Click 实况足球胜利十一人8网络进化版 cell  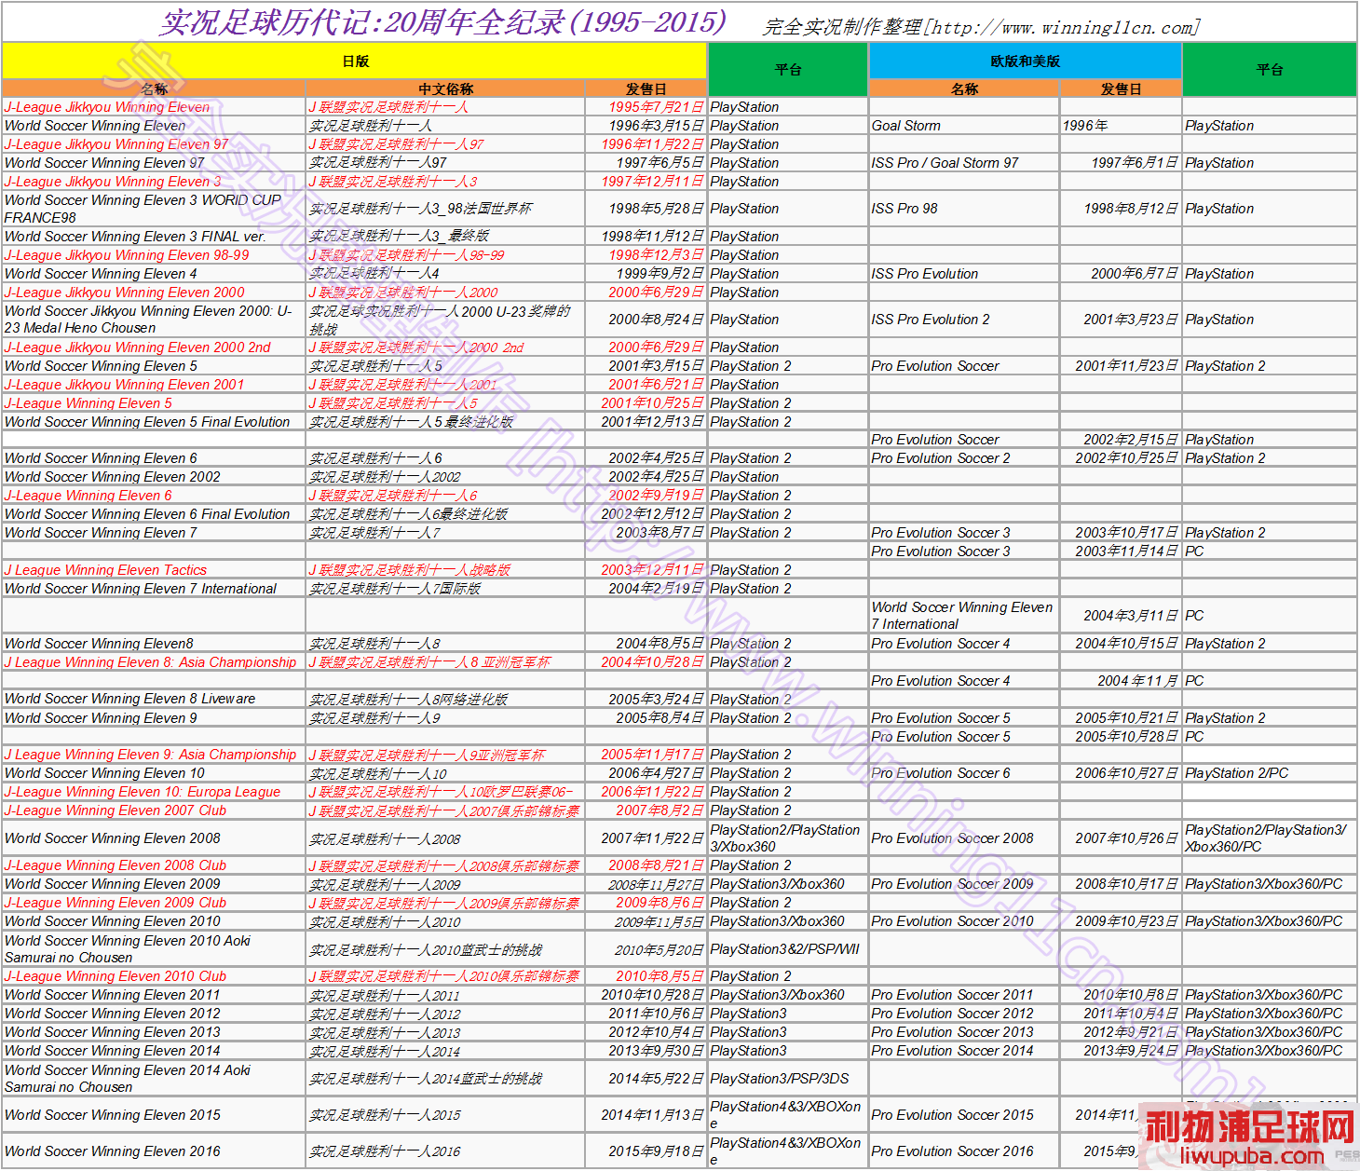pyautogui.click(x=445, y=699)
